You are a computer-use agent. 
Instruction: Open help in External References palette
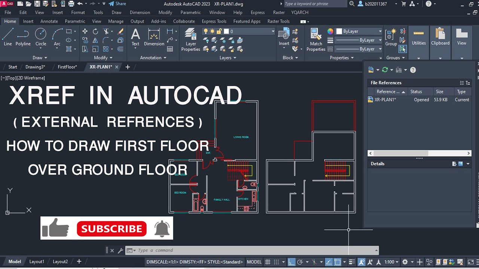413,70
